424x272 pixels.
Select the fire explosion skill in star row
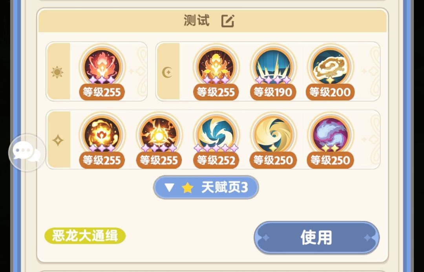pyautogui.click(x=102, y=134)
